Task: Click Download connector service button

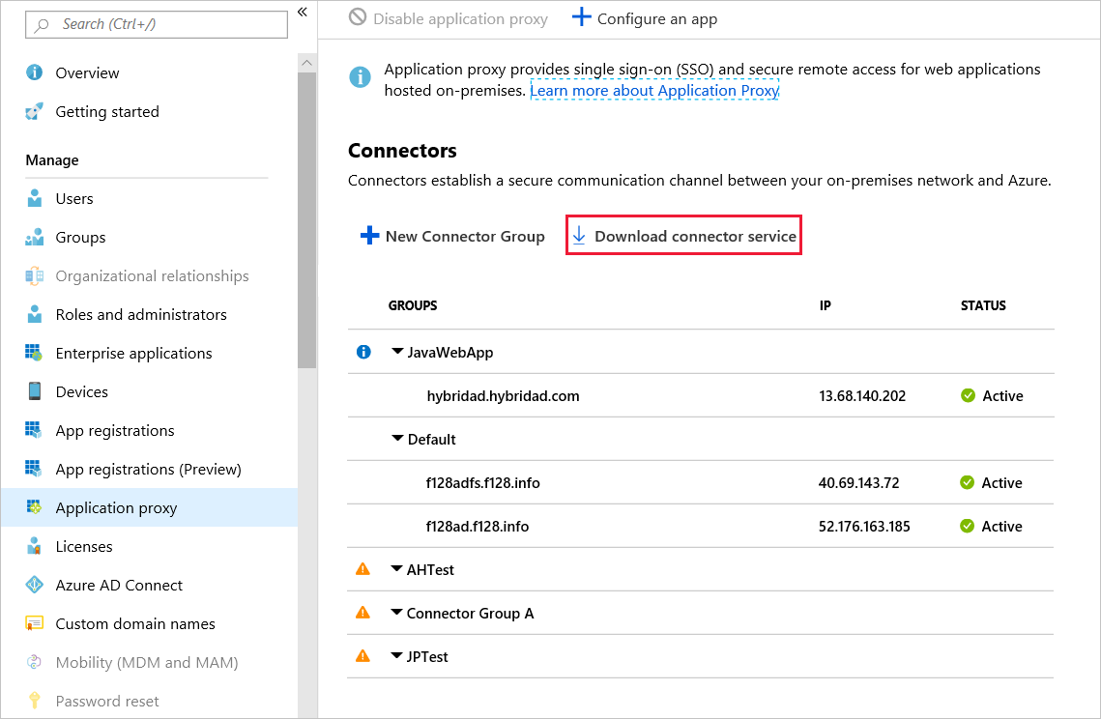Action: (x=683, y=236)
